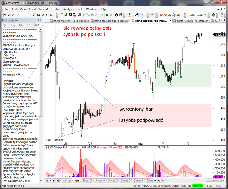Click Interpretation panel vertical scrollbar thumb
228x189 pixels.
point(41,74)
